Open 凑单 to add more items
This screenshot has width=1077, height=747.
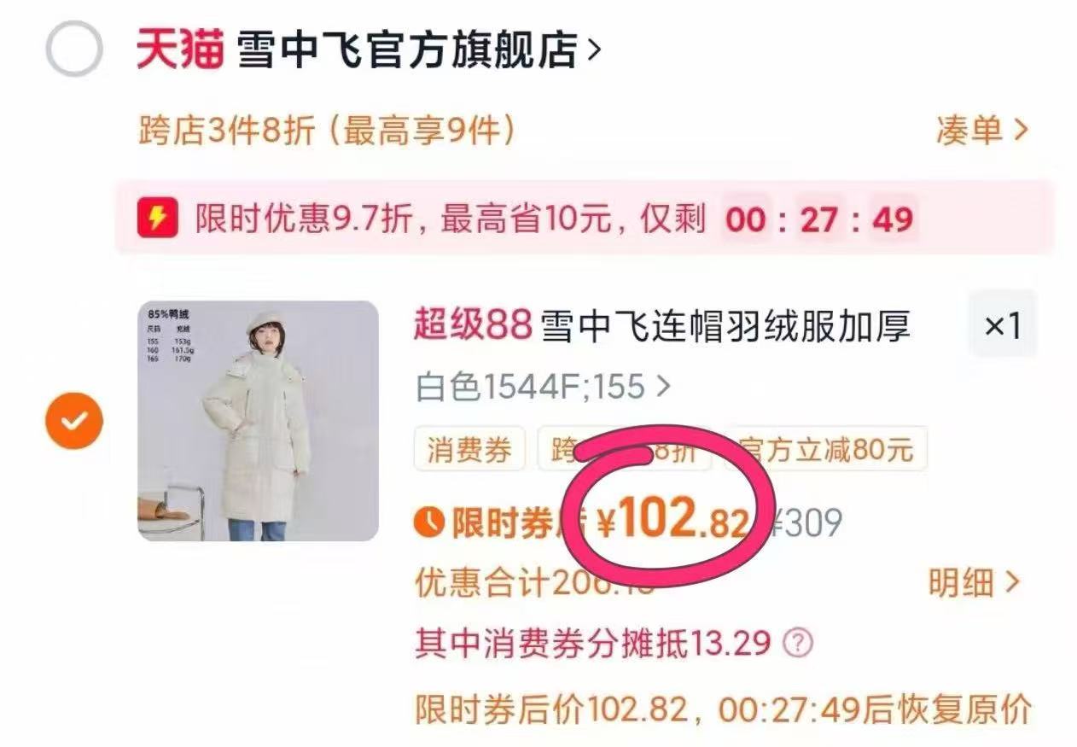click(x=981, y=131)
